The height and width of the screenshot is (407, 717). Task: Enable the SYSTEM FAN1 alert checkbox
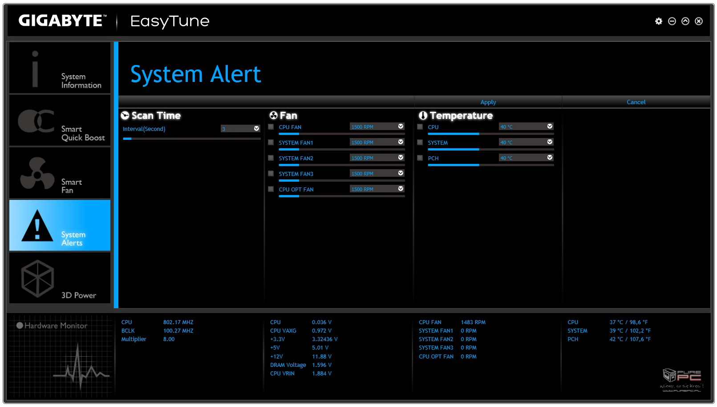tap(271, 142)
